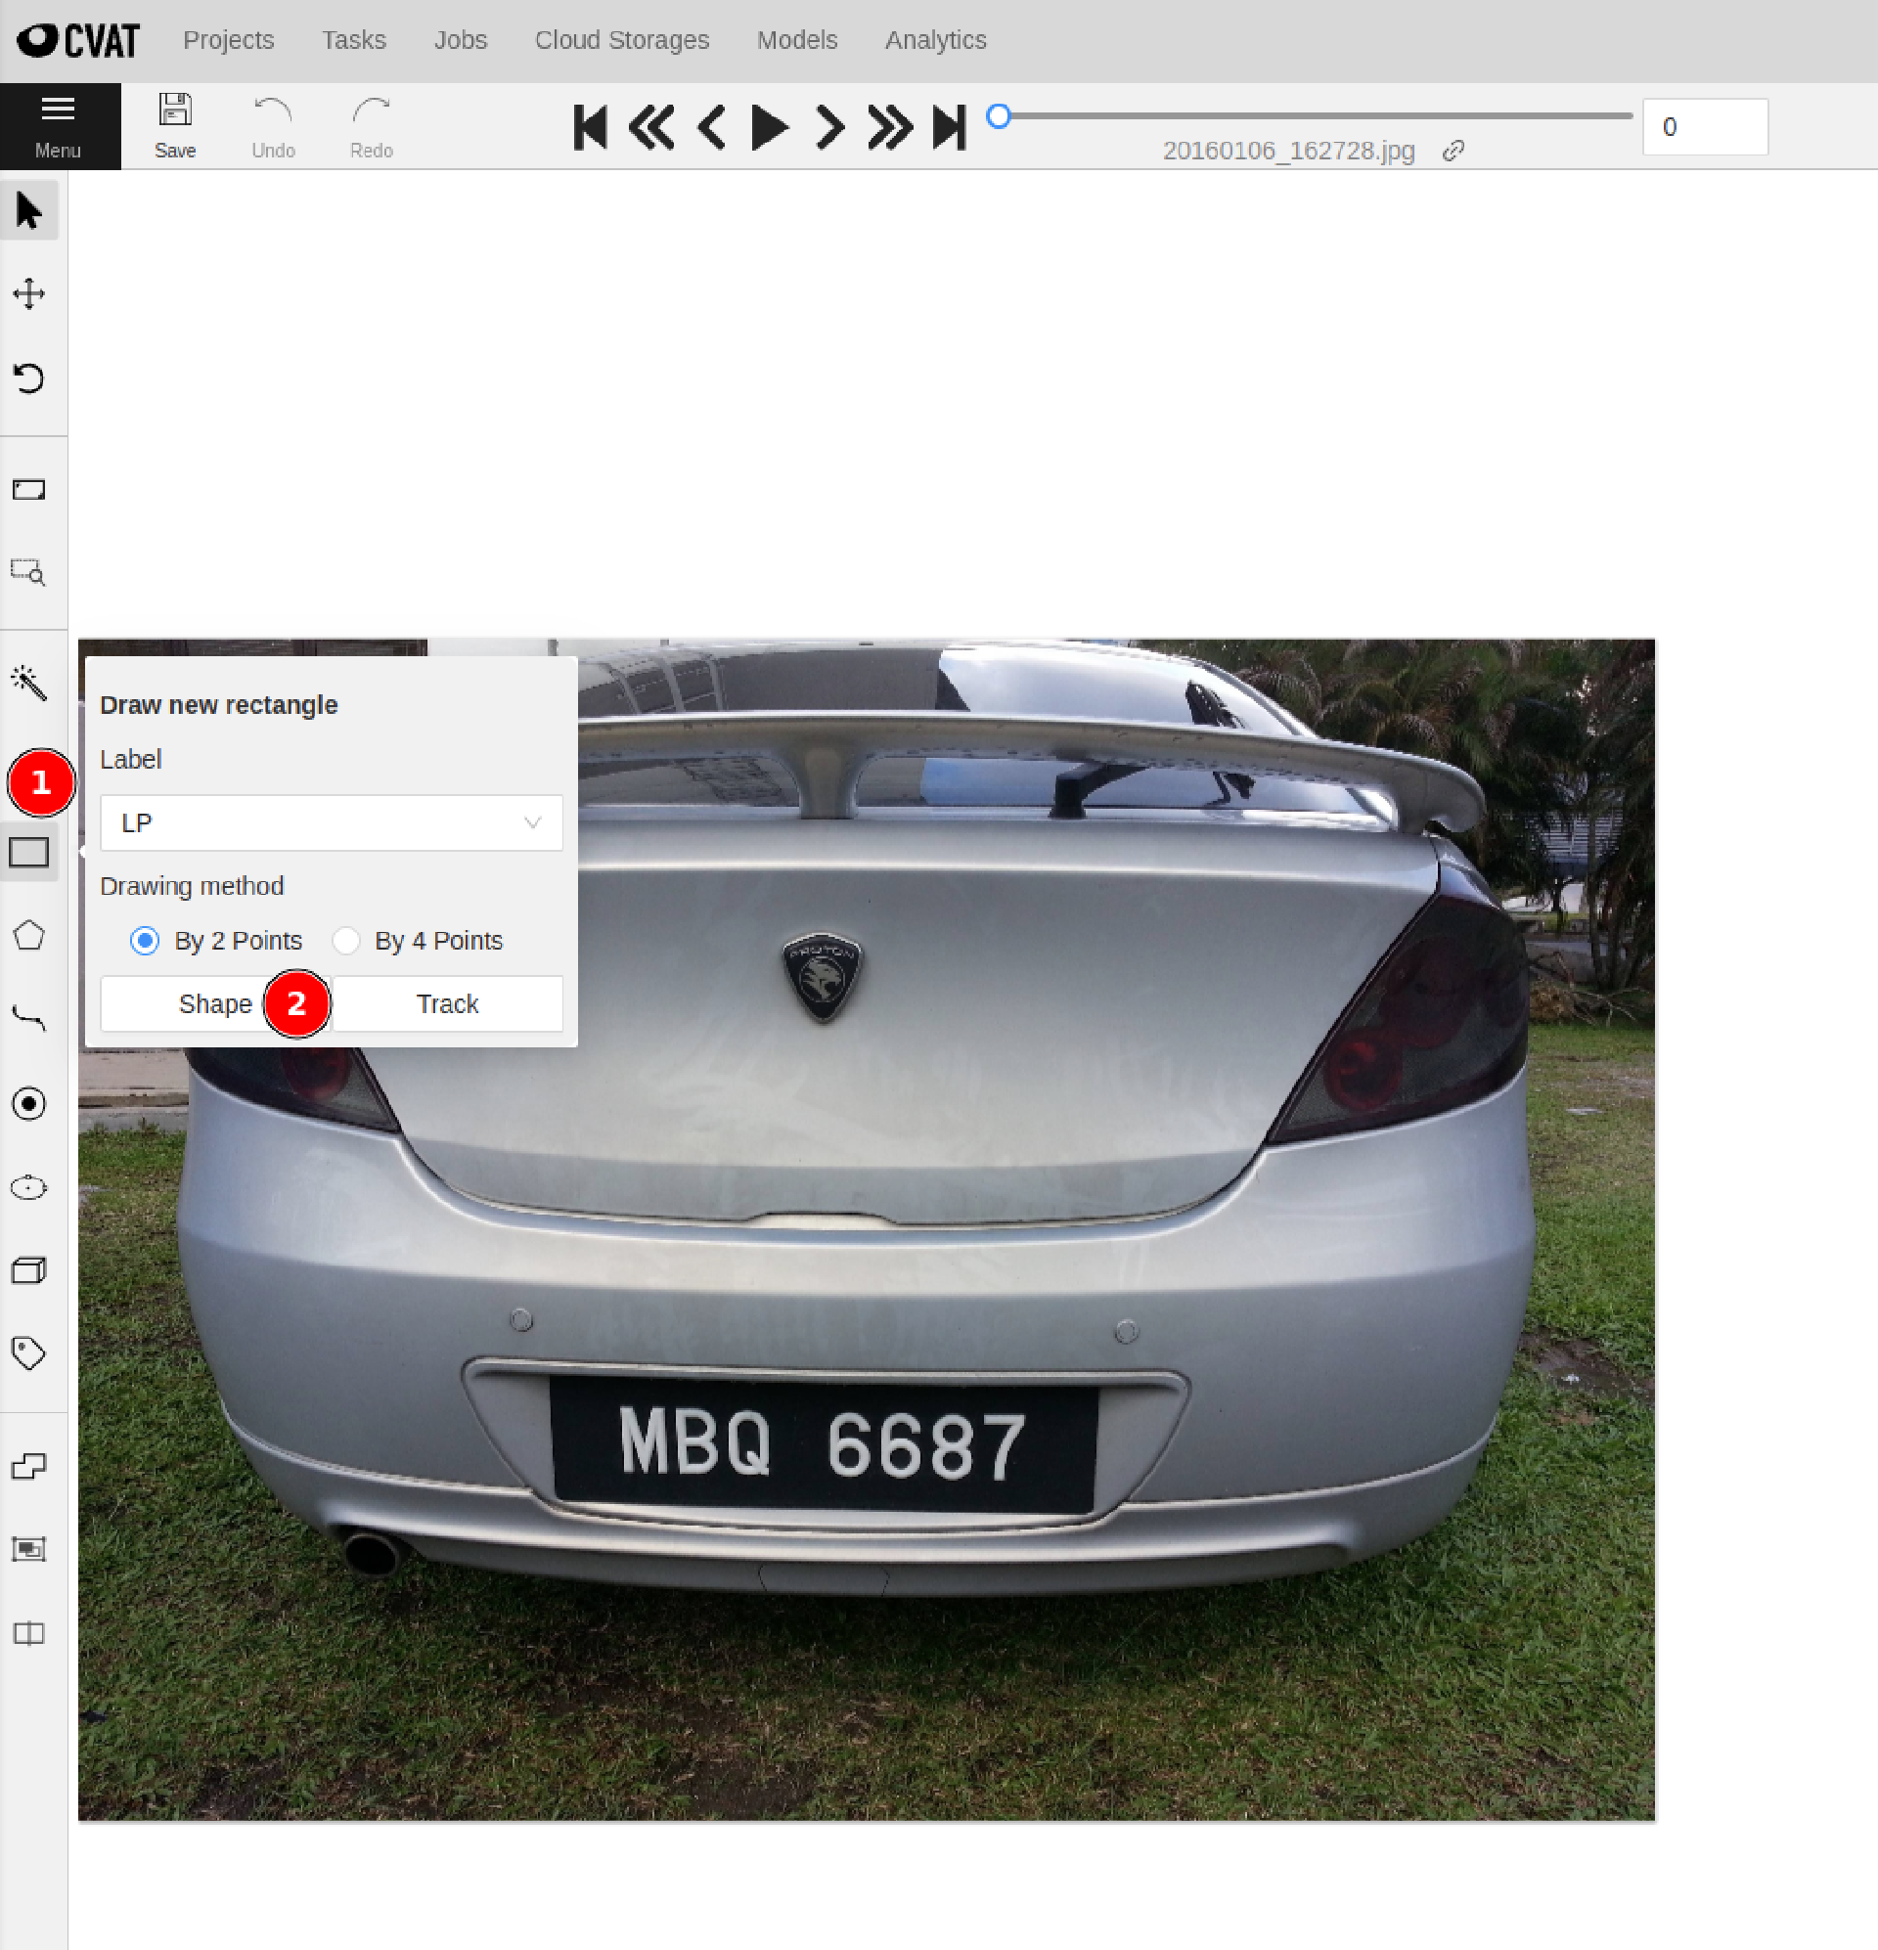Screen dimensions: 1878x1950
Task: Select the Move image tool
Action: tap(30, 292)
